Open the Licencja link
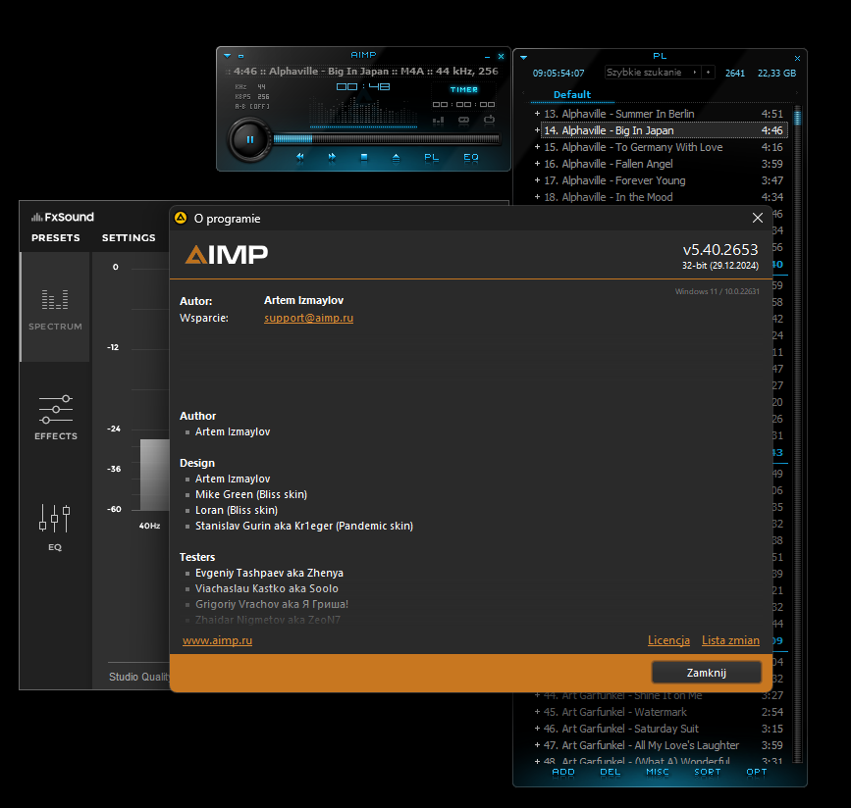Screen dimensions: 851x808 pos(668,640)
